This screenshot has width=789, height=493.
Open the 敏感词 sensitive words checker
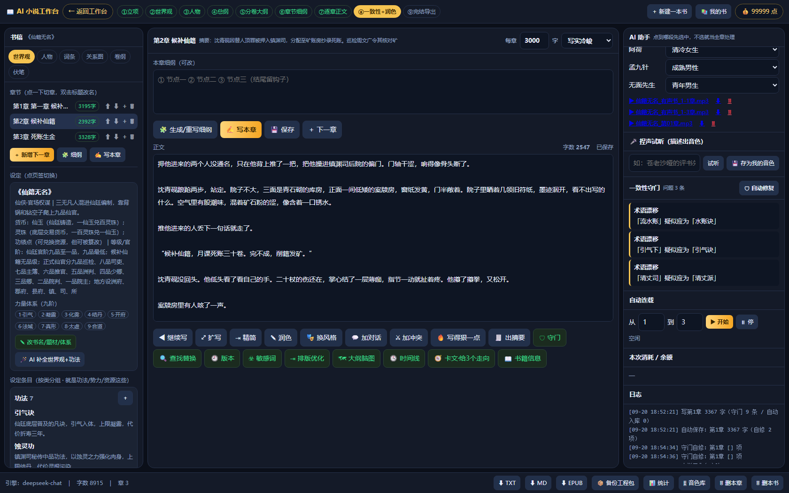[x=262, y=358]
